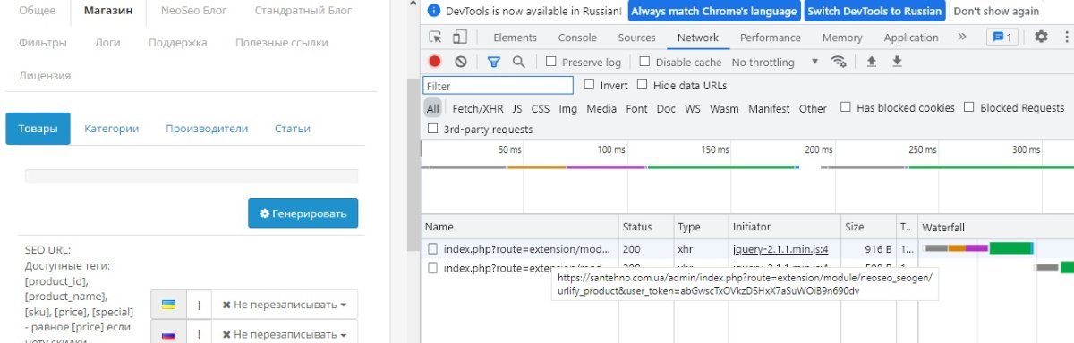The height and width of the screenshot is (343, 1074).
Task: Click the info icon in DevTools language banner
Action: pyautogui.click(x=433, y=12)
